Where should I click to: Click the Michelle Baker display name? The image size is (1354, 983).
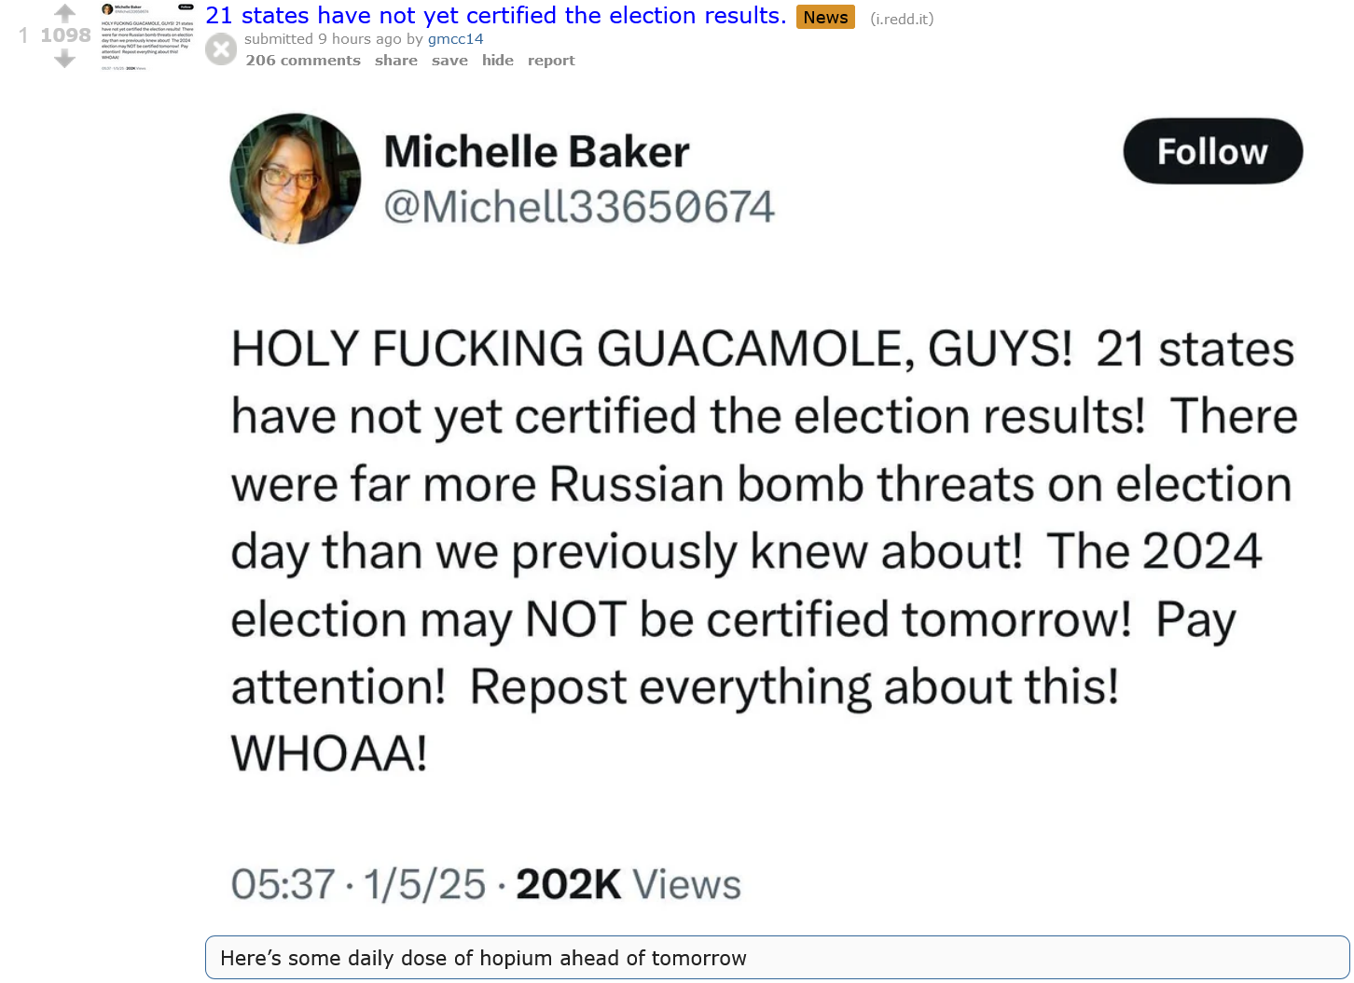[537, 151]
